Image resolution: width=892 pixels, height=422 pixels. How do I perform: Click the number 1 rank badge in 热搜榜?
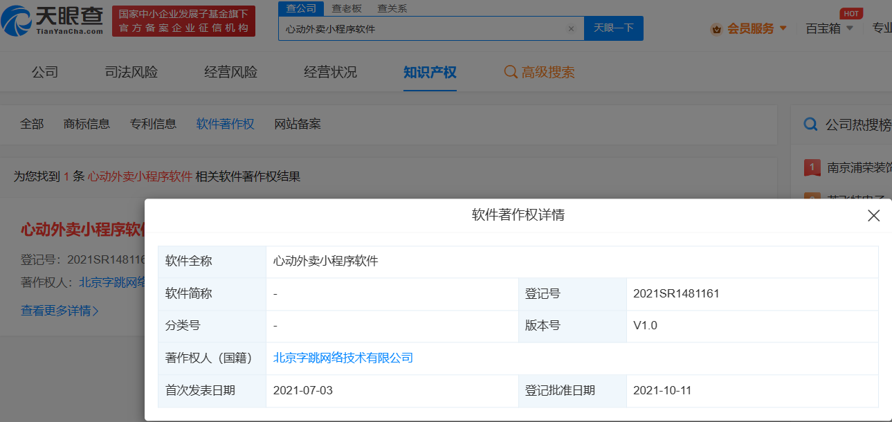click(x=812, y=167)
